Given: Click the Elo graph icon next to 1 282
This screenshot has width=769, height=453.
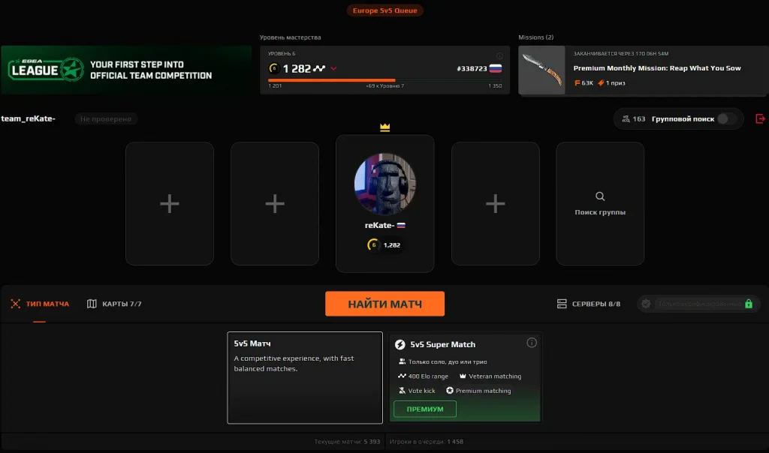Looking at the screenshot, I should pos(319,68).
